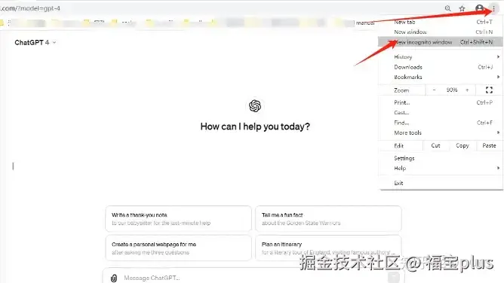Click the Copy button in Edit row
The image size is (504, 283).
(463, 145)
